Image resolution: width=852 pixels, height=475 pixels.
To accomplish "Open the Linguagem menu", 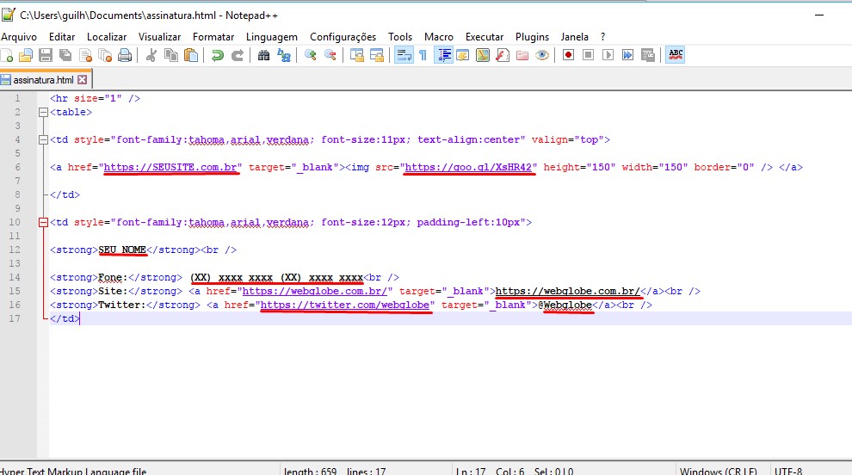I will pos(272,37).
